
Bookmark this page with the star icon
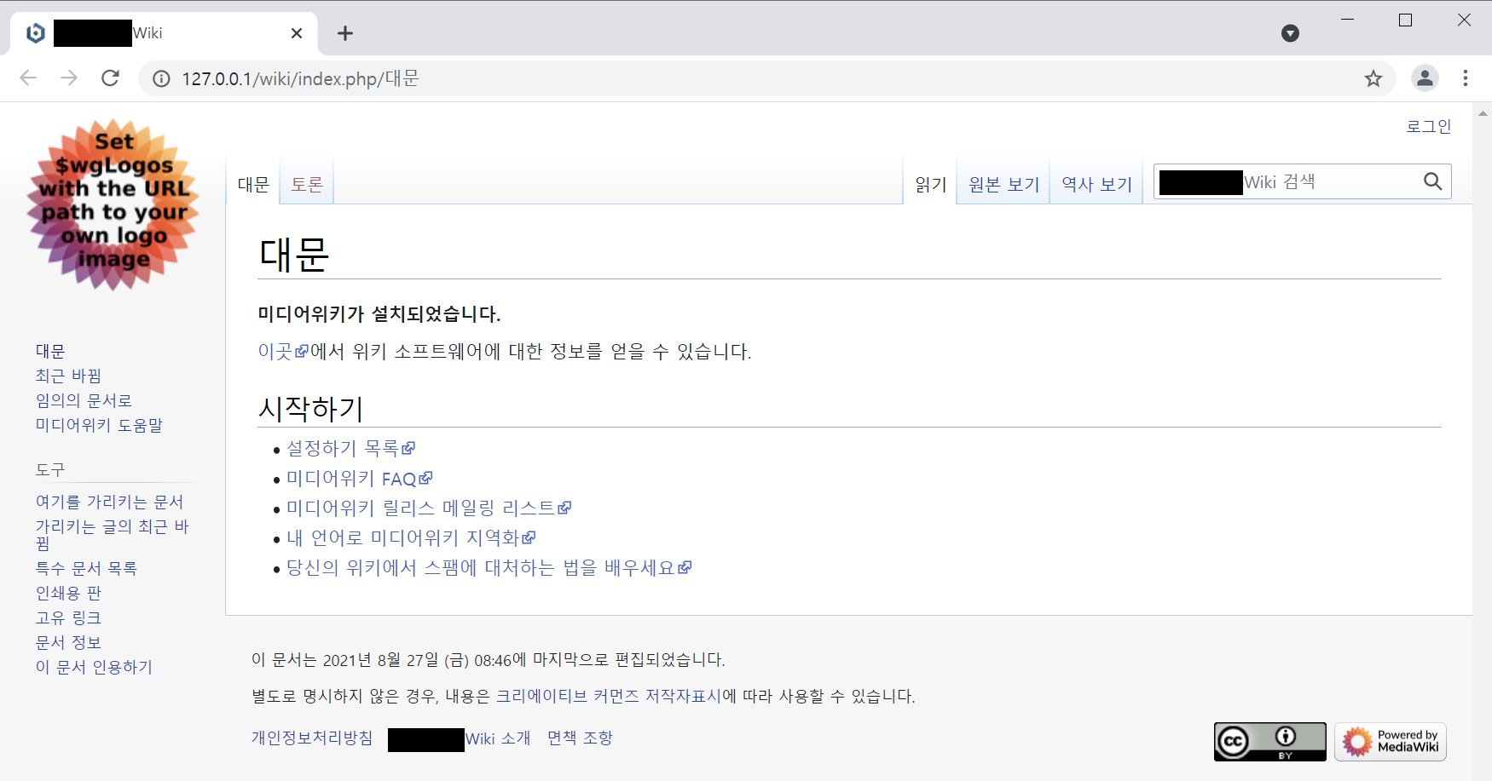tap(1373, 78)
